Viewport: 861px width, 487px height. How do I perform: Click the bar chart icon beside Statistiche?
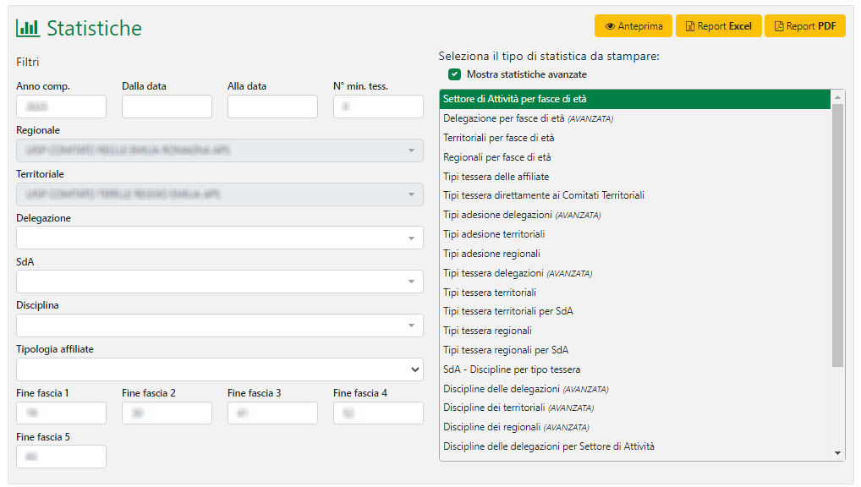coord(28,28)
